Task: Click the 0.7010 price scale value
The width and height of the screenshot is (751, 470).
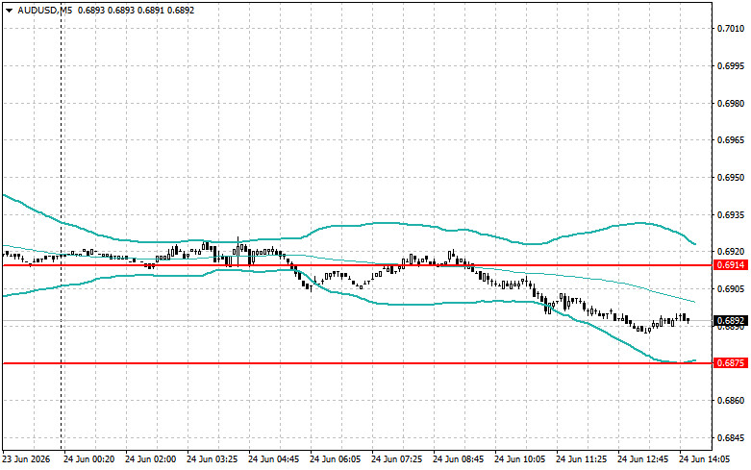Action: pyautogui.click(x=731, y=29)
